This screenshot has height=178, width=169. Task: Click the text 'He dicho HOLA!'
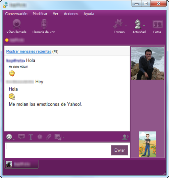pyautogui.click(x=18, y=67)
